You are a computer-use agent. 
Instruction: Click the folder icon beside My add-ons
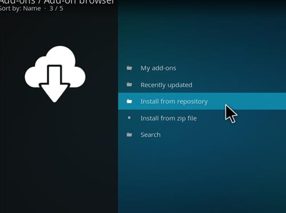pyautogui.click(x=129, y=68)
